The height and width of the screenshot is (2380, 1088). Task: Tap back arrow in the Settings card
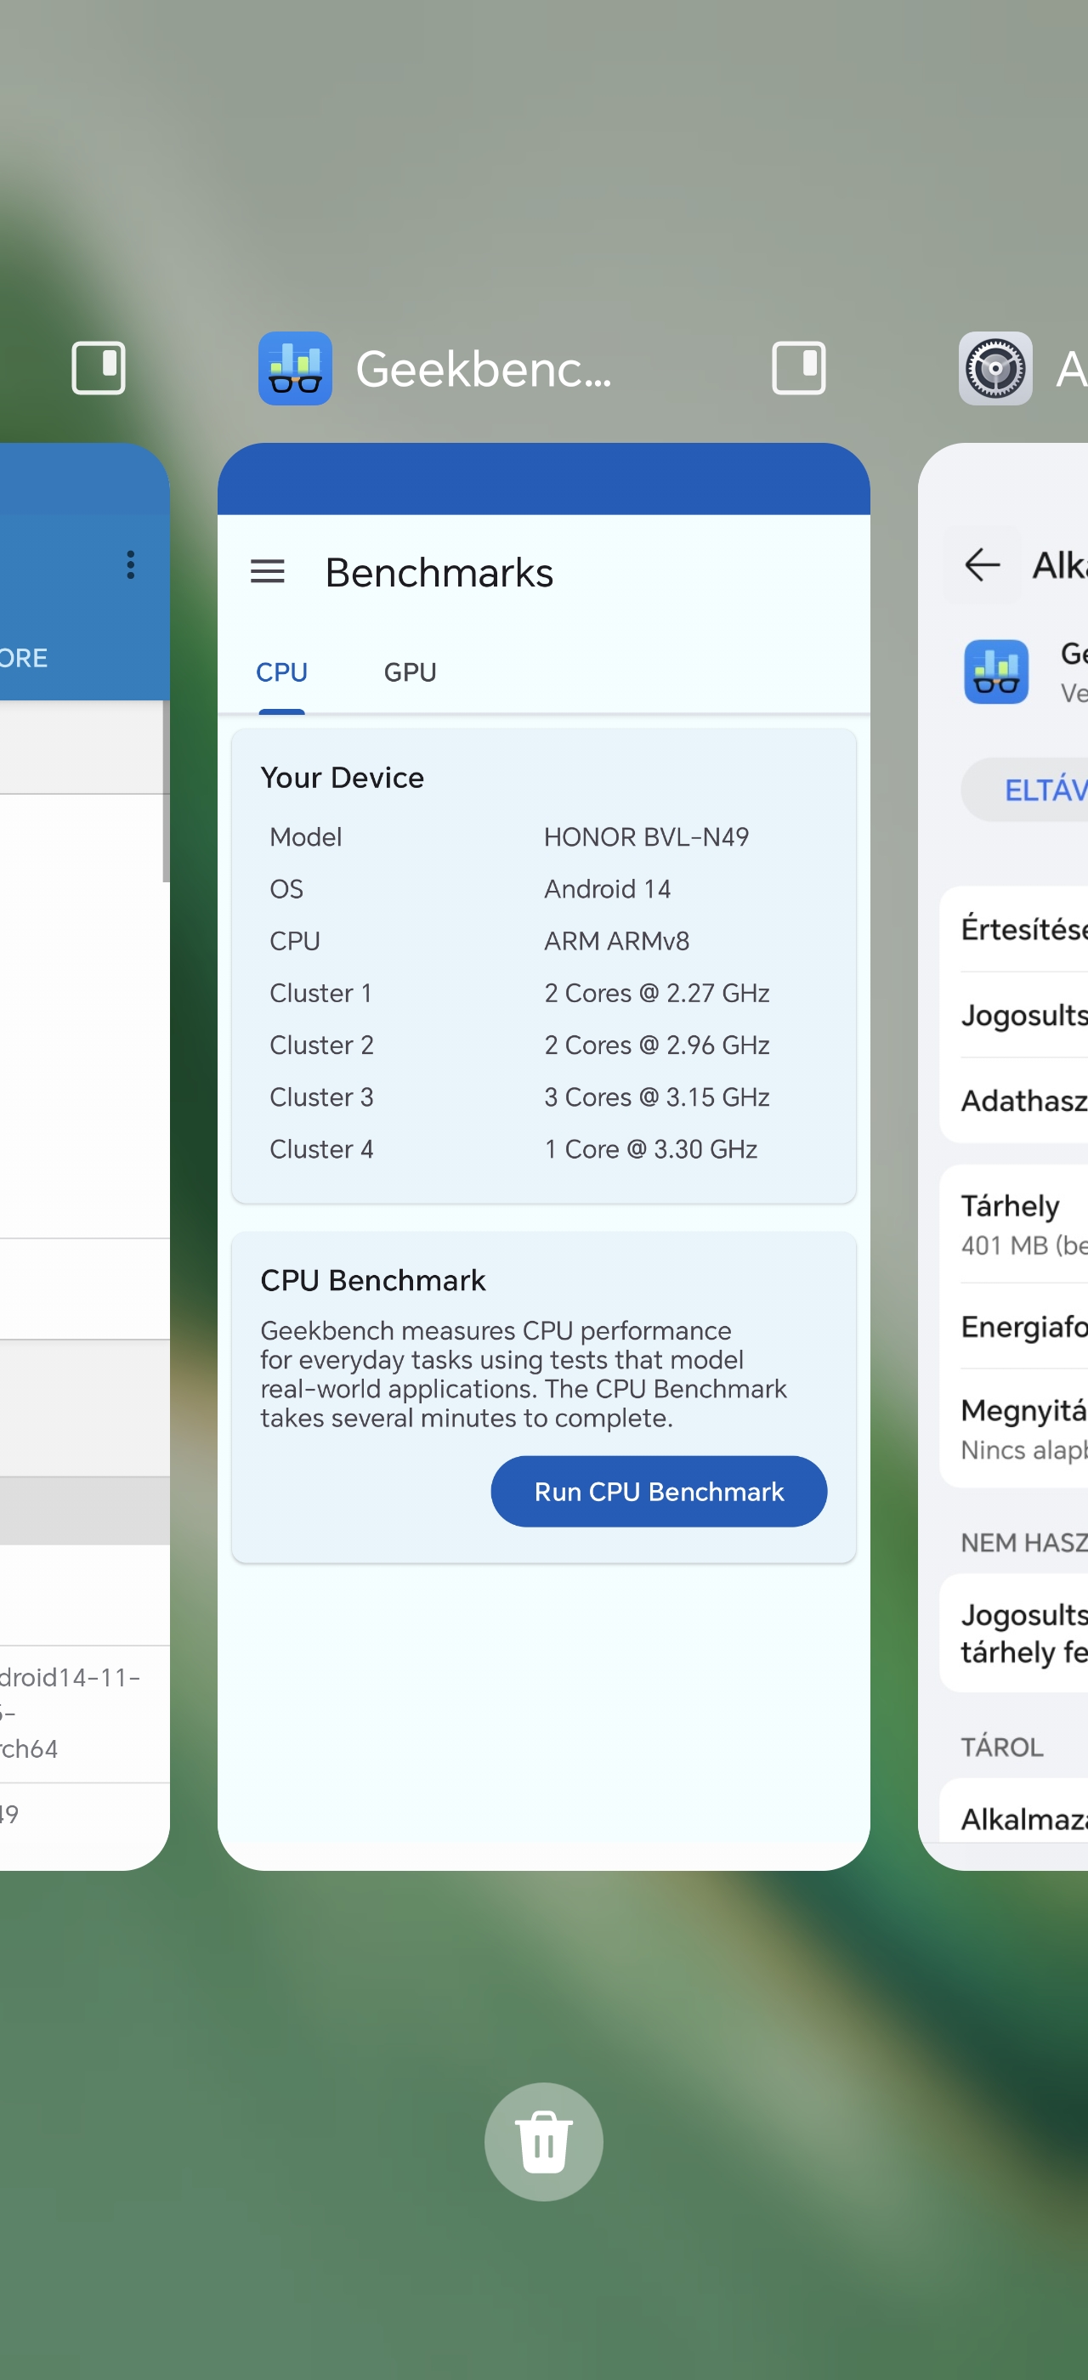981,564
